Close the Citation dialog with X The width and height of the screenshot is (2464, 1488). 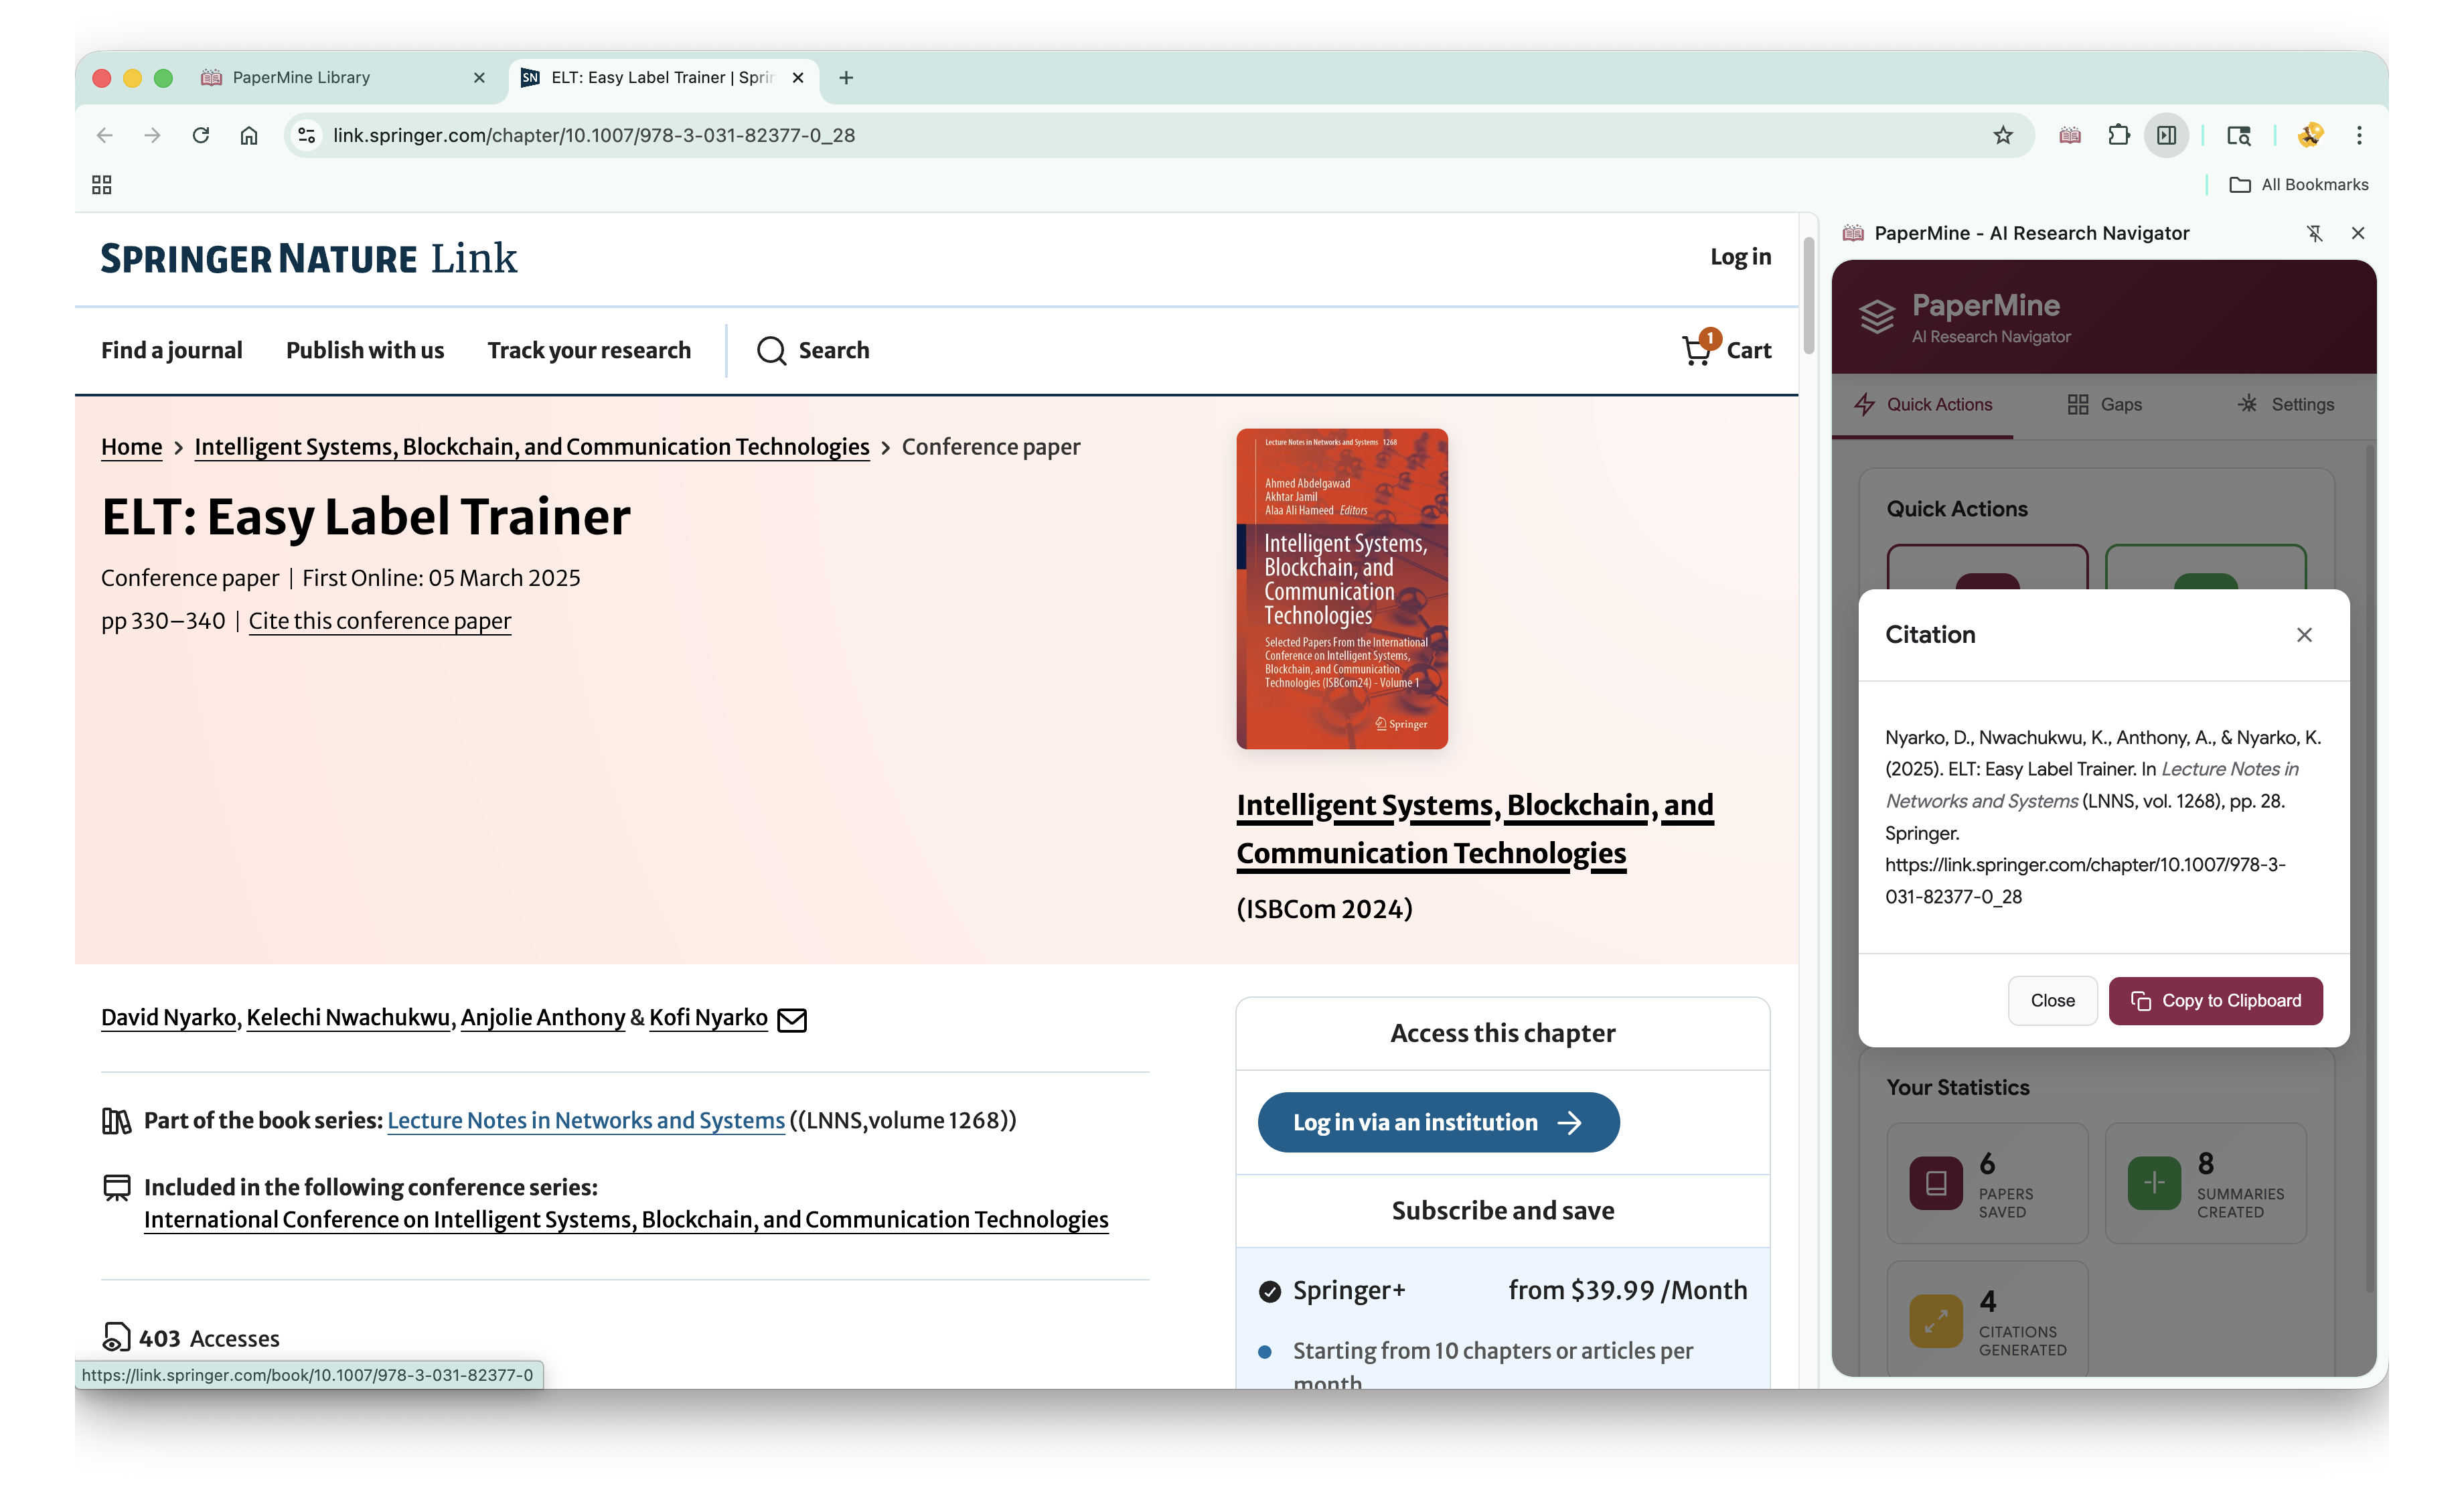[2304, 635]
